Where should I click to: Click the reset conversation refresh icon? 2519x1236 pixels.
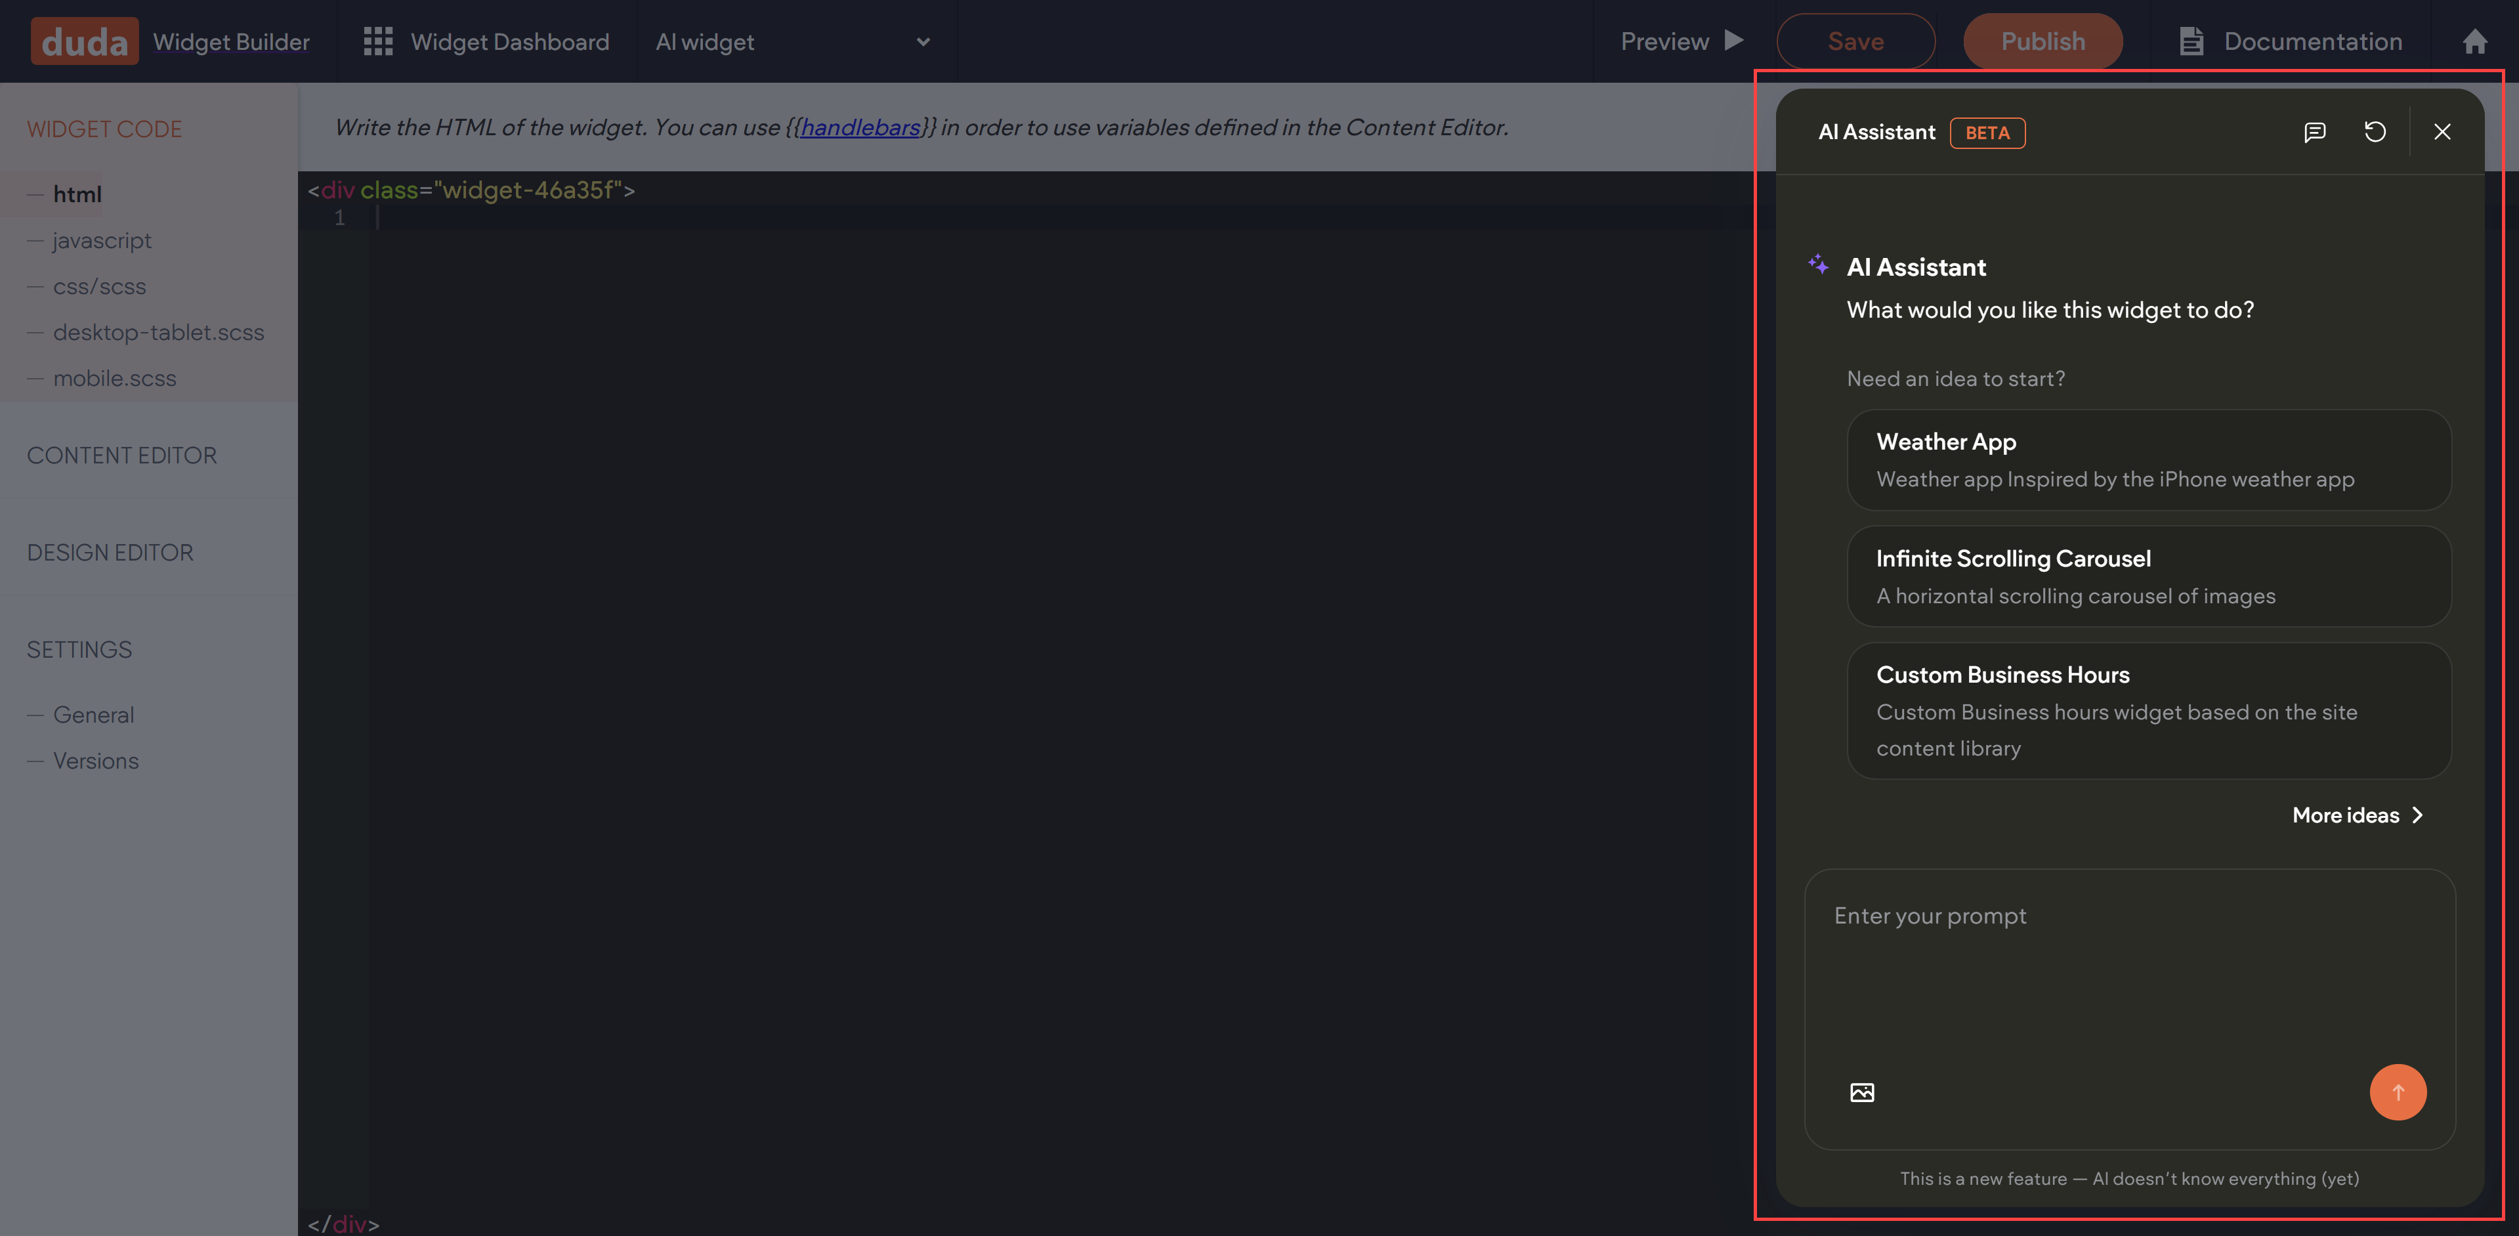point(2374,132)
